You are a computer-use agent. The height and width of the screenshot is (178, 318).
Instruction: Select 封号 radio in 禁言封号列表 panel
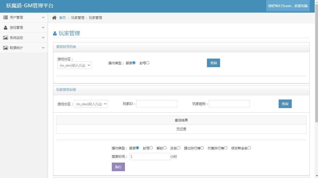pyautogui.click(x=148, y=63)
